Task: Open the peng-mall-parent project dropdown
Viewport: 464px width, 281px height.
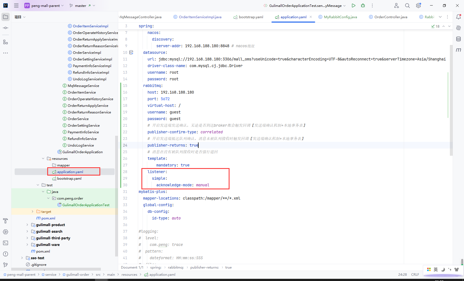Action: 44,6
